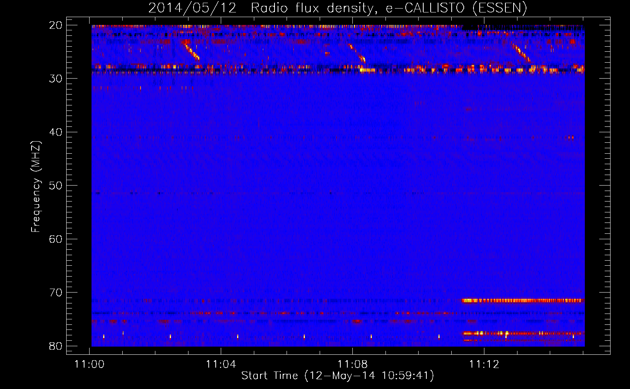The image size is (630, 389).
Task: Click the '11:04' time tick label
Action: pyautogui.click(x=221, y=364)
